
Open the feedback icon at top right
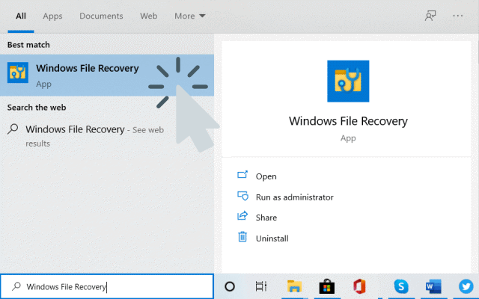pos(430,16)
